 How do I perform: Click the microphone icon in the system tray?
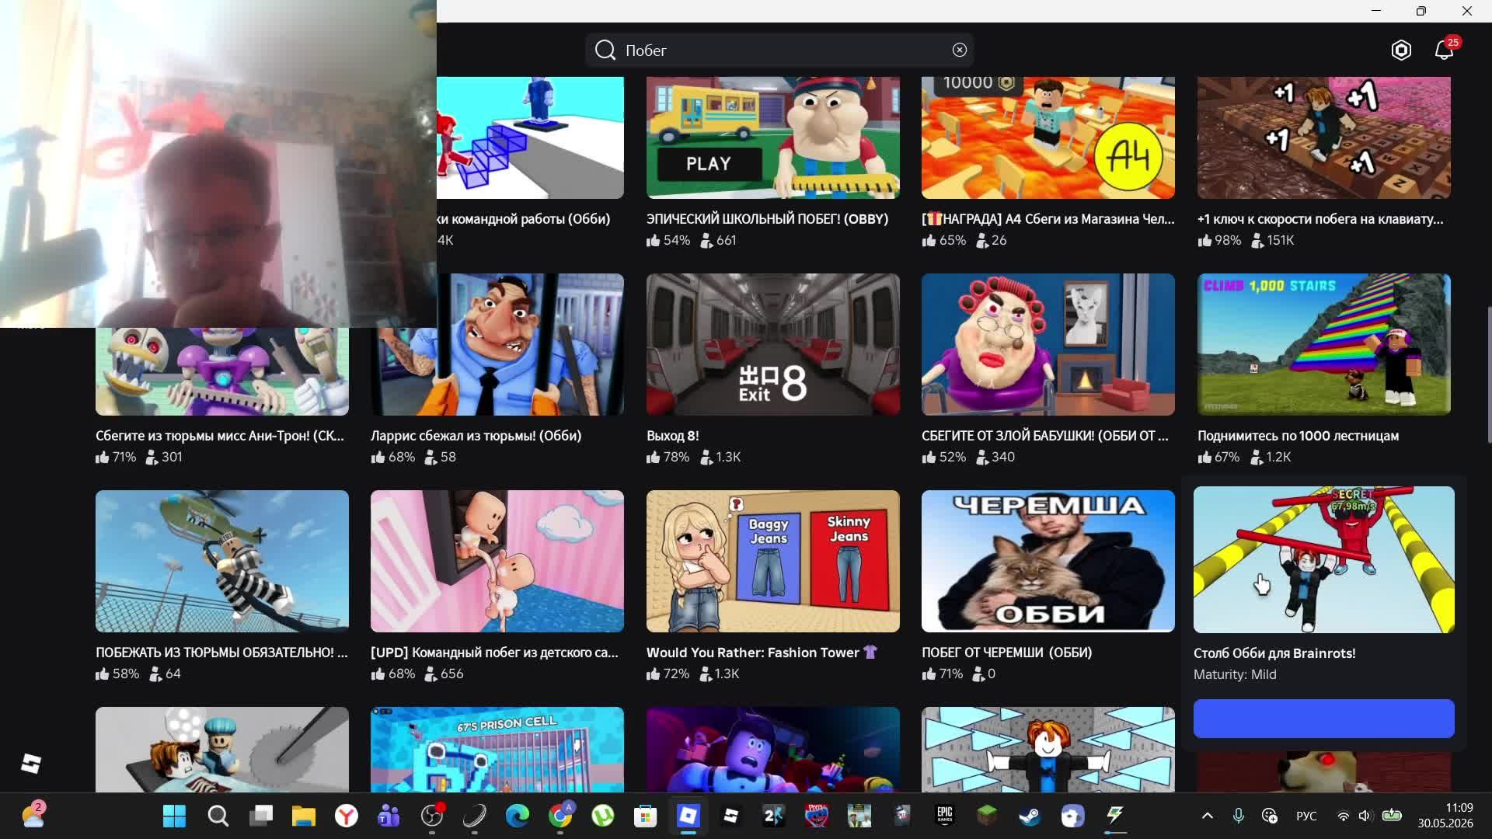click(x=1239, y=816)
